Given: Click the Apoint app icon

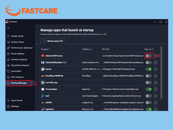Looking at the screenshot, I should point(43,69).
